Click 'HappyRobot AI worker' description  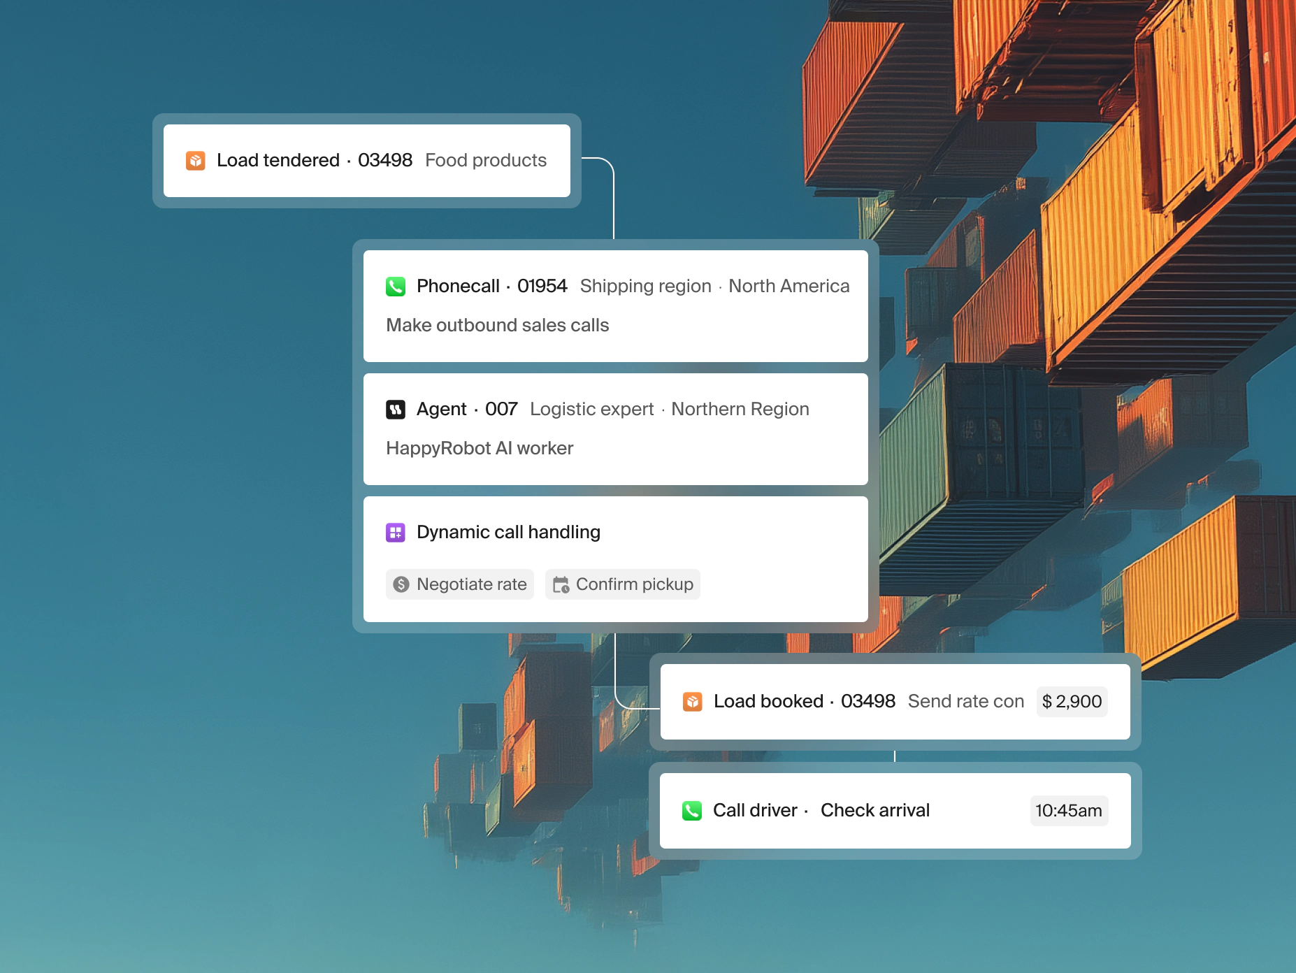480,449
